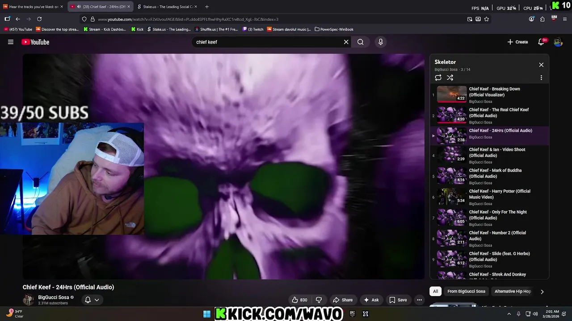This screenshot has height=321, width=572.
Task: Play Chief Keef - Breaking Down from playlist
Action: pyautogui.click(x=489, y=95)
